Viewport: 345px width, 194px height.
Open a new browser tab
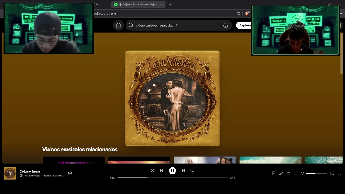(x=170, y=5)
